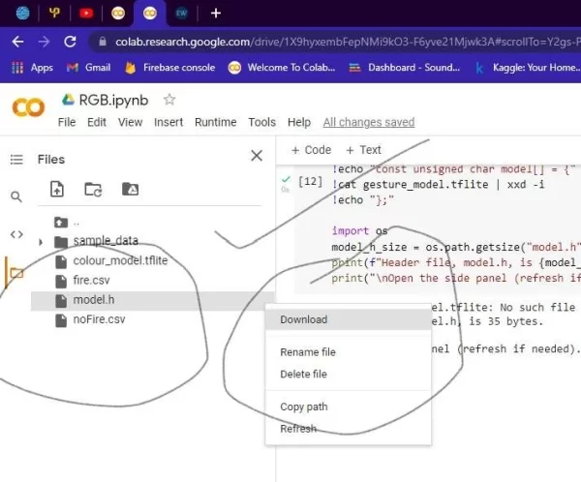Select the fire.csv file

click(91, 281)
